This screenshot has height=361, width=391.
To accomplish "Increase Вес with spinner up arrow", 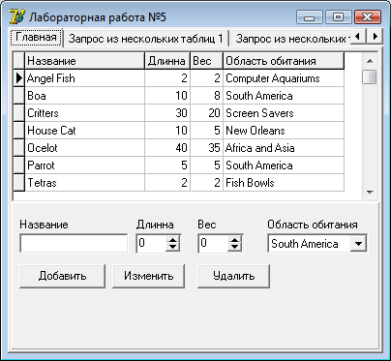I will [x=235, y=240].
